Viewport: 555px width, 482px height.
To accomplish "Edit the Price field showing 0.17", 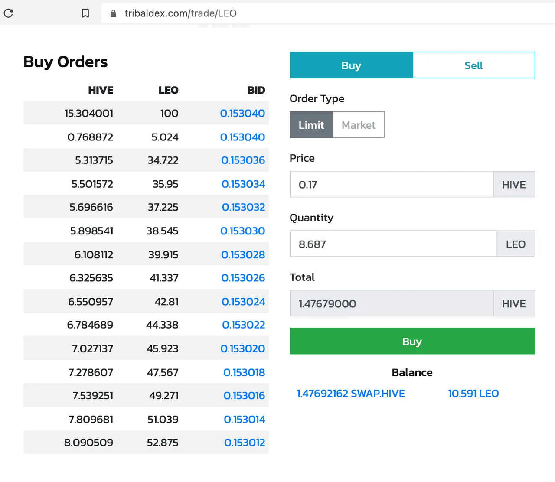I will click(392, 184).
